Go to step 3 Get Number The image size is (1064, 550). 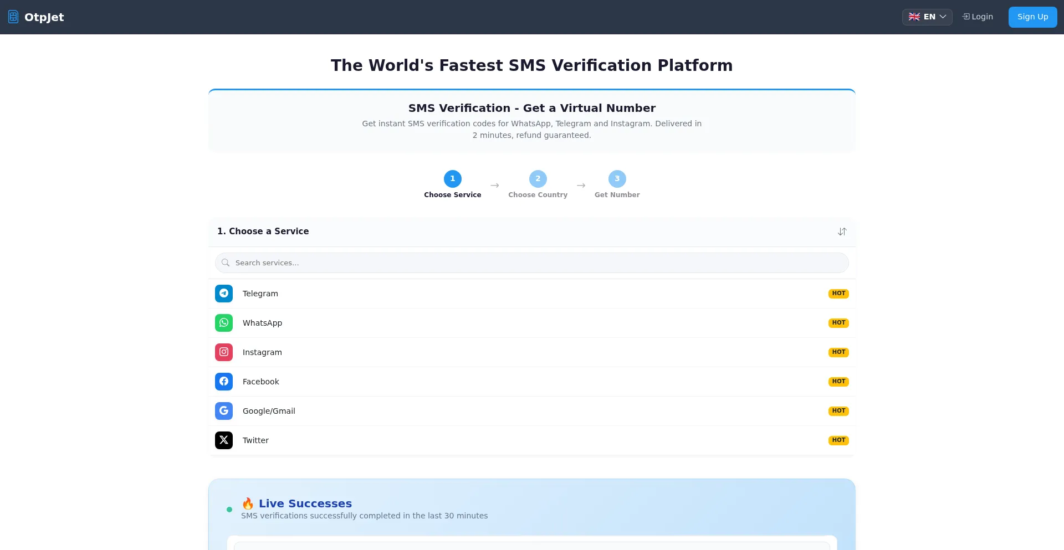point(617,184)
